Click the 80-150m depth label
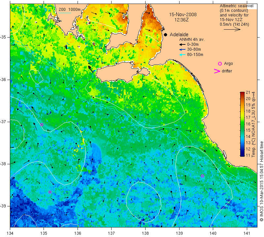Screen dimensions: 264x237 (195, 55)
